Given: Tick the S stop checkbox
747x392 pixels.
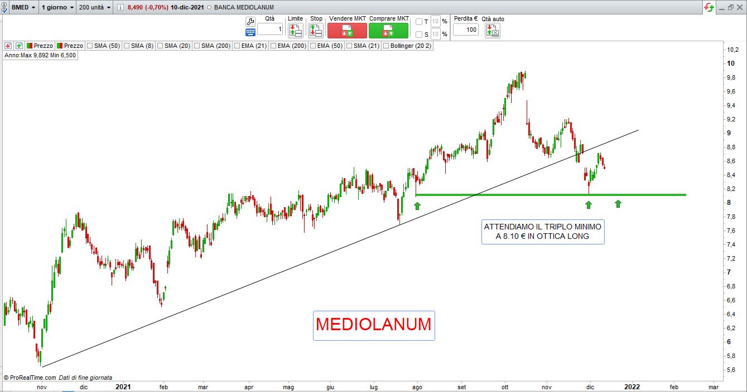Looking at the screenshot, I should (419, 35).
